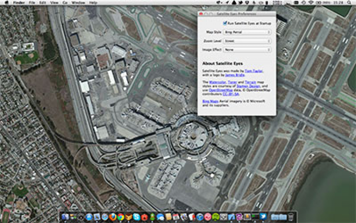The image size is (356, 223).
Task: Open the Watercolor link
Action: 217,82
